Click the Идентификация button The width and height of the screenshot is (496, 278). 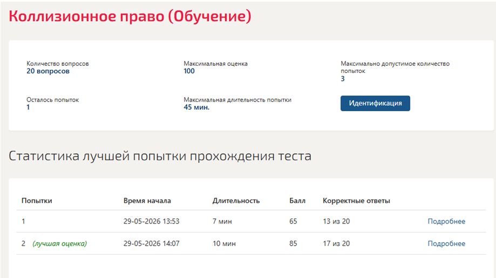[x=375, y=104]
